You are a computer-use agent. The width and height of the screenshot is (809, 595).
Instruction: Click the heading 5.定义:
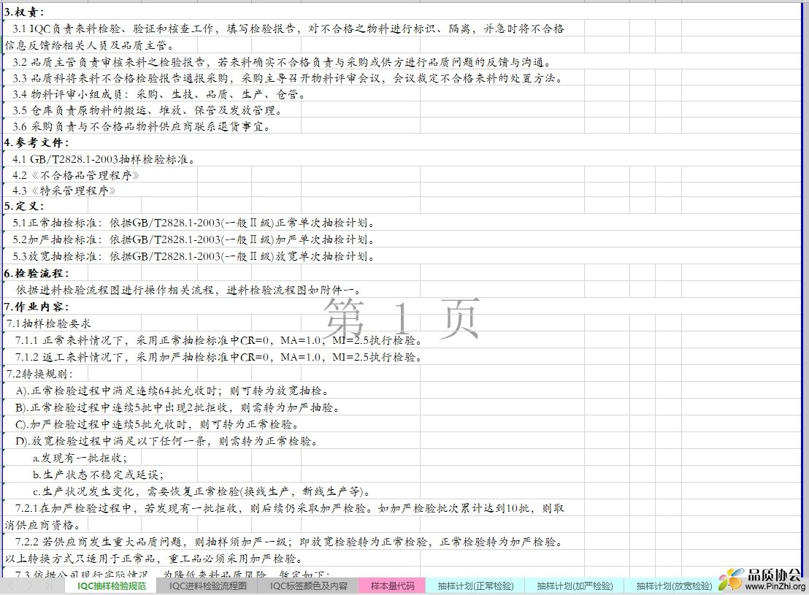coord(24,207)
